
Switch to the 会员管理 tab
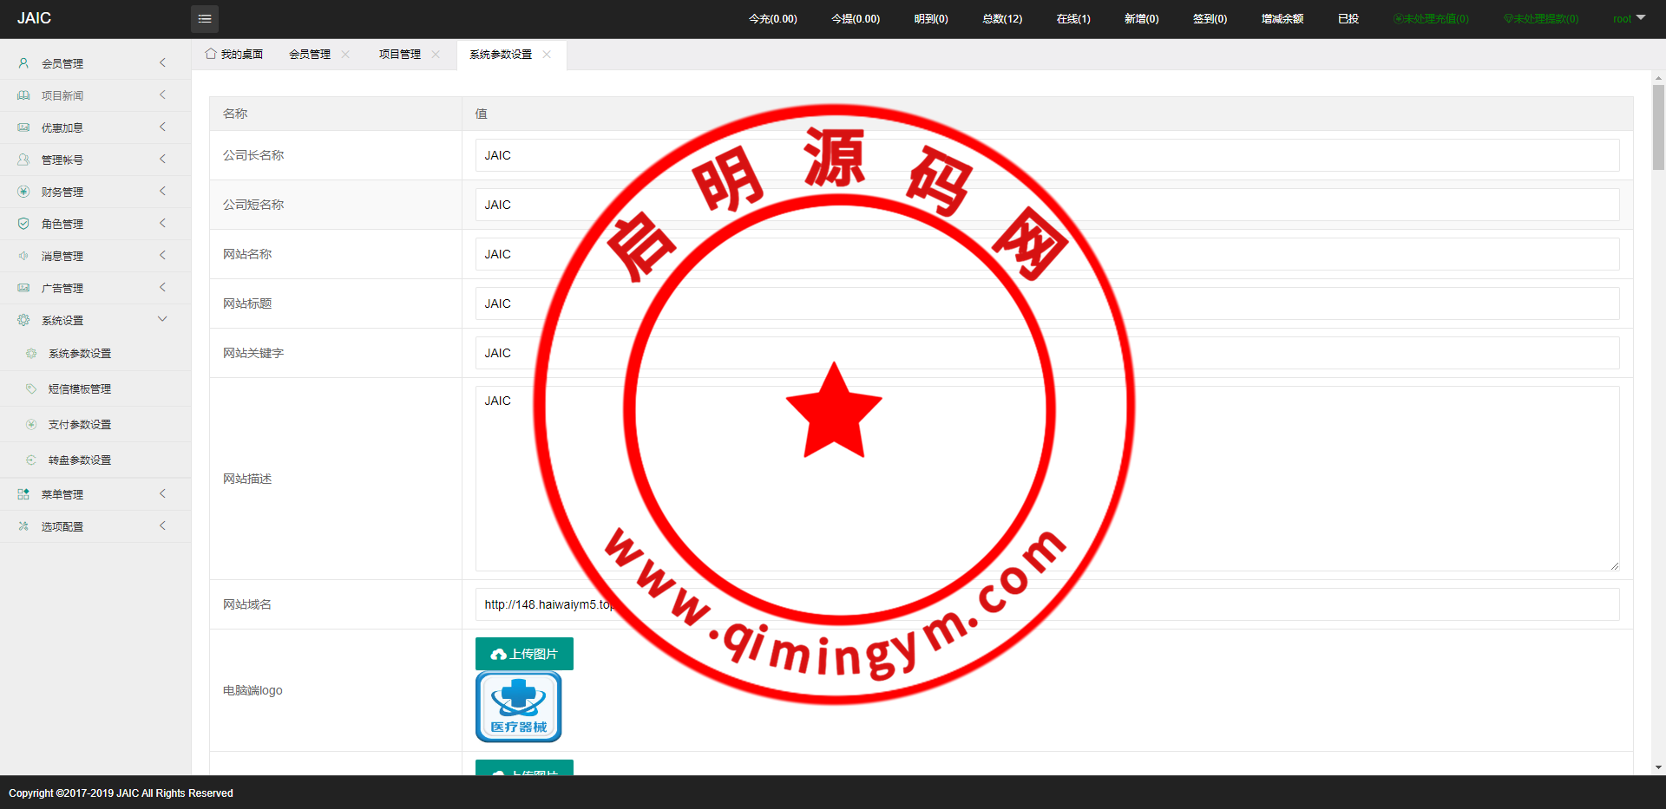coord(310,55)
